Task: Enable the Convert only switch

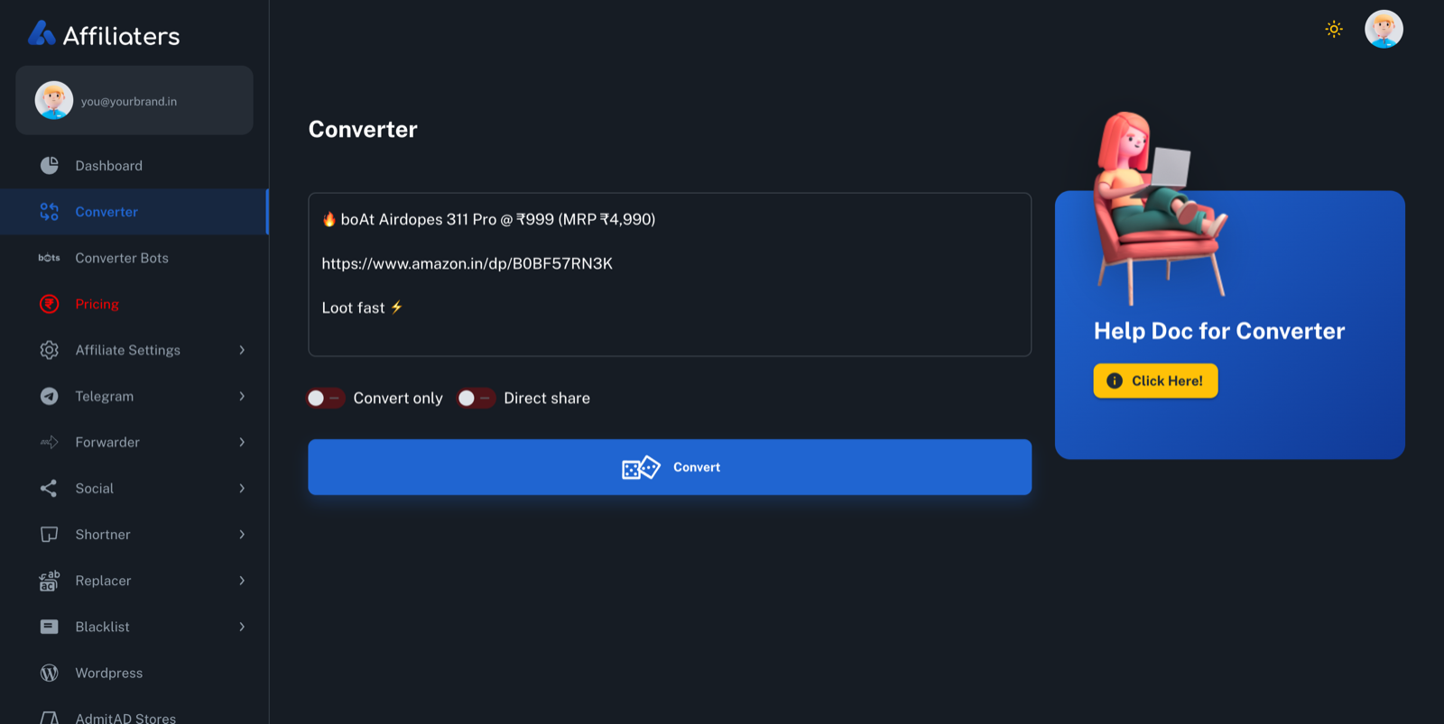Action: pos(325,398)
